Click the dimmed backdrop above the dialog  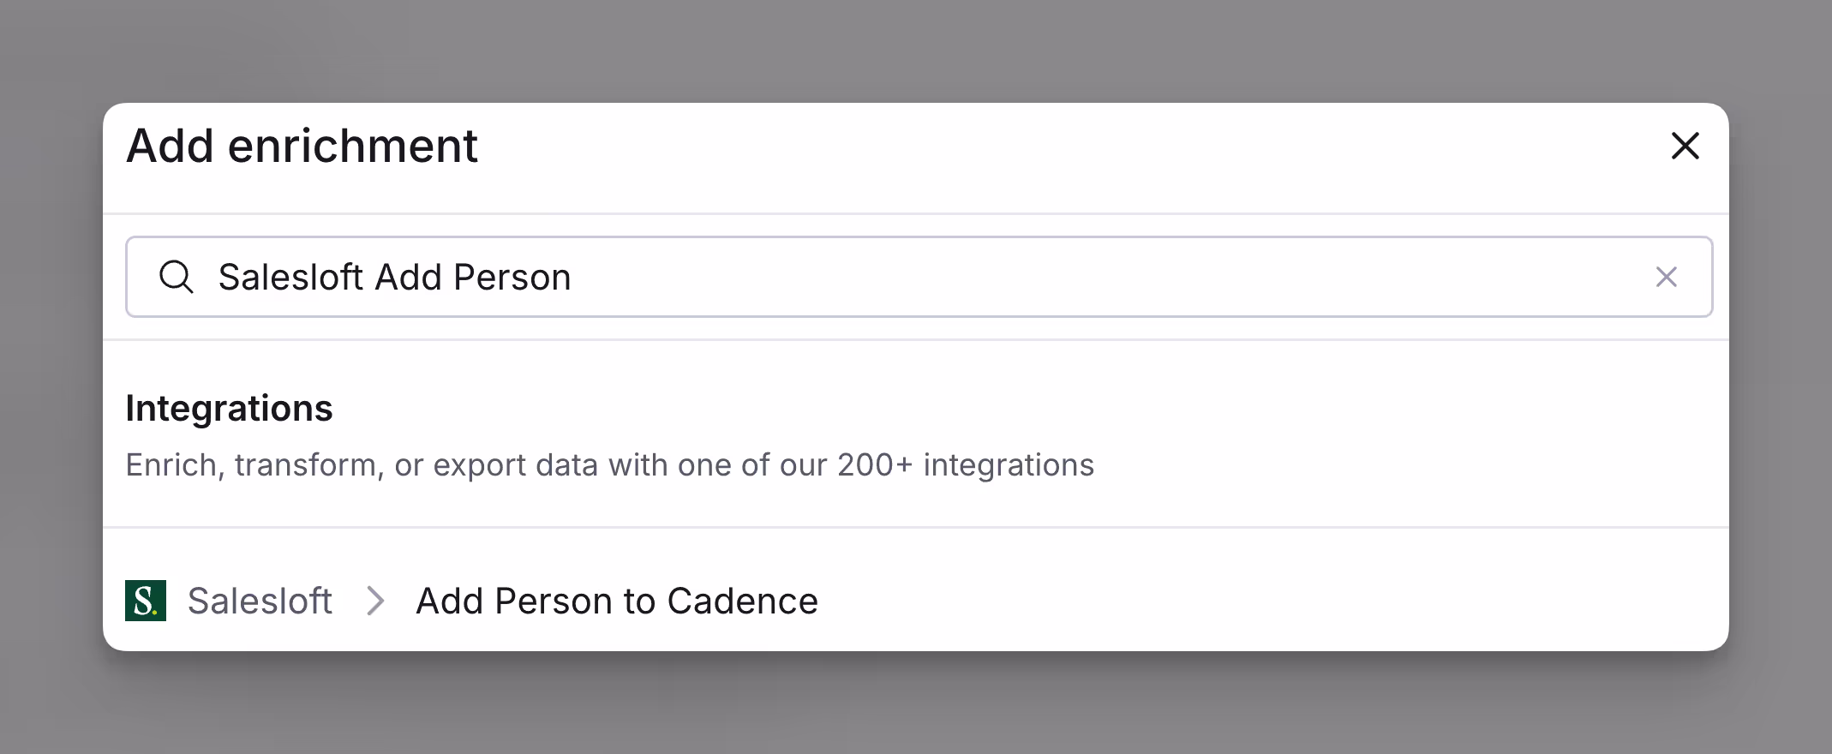click(x=915, y=50)
